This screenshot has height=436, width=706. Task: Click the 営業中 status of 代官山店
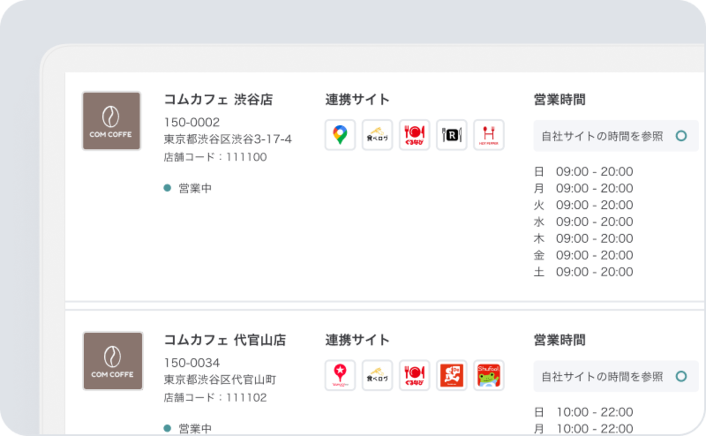click(188, 428)
